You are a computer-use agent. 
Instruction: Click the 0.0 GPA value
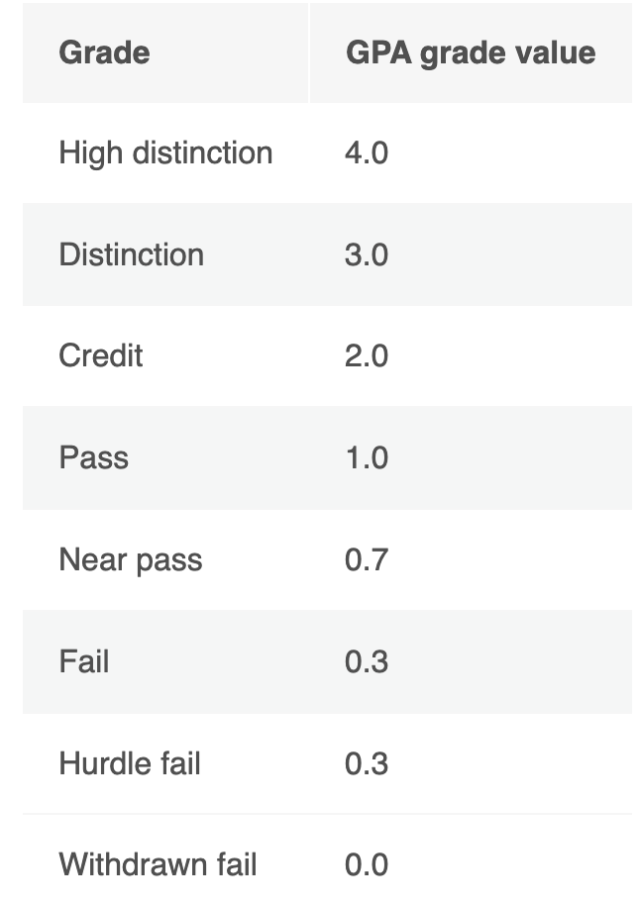click(367, 865)
